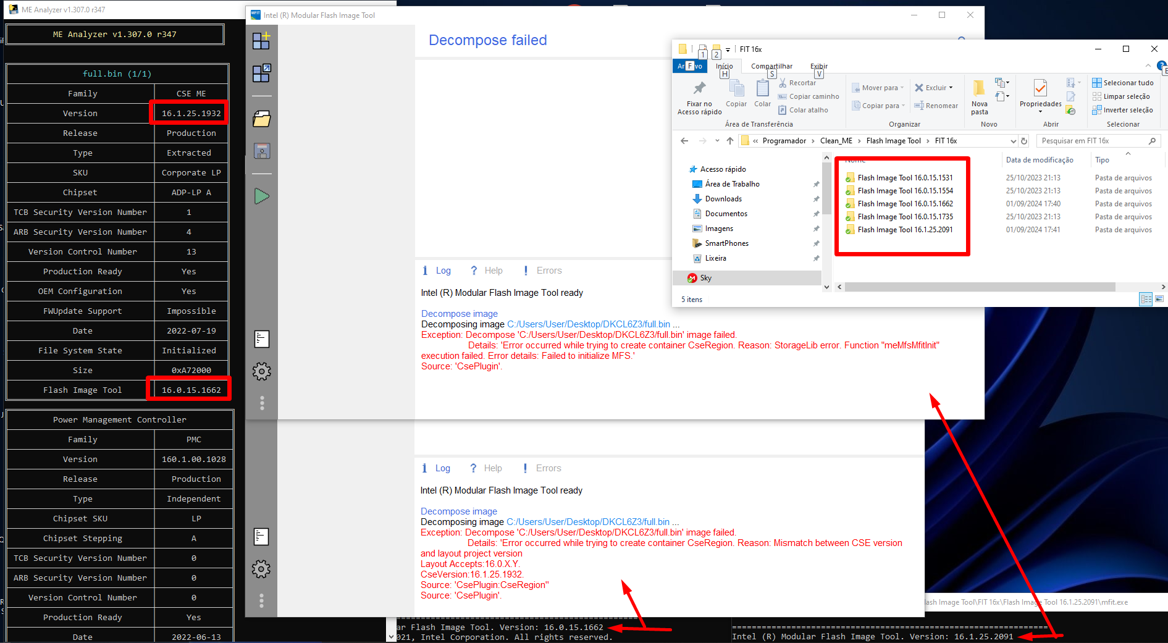Click the full.bin path link in front log
The width and height of the screenshot is (1168, 643).
point(589,324)
